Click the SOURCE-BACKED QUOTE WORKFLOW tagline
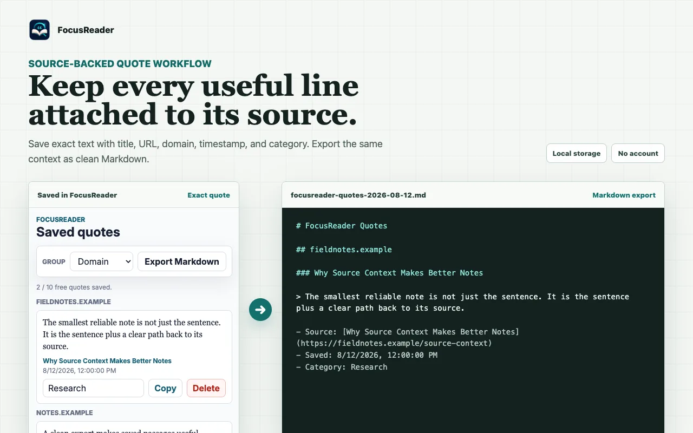Screen dimensions: 693x433 [x=120, y=64]
